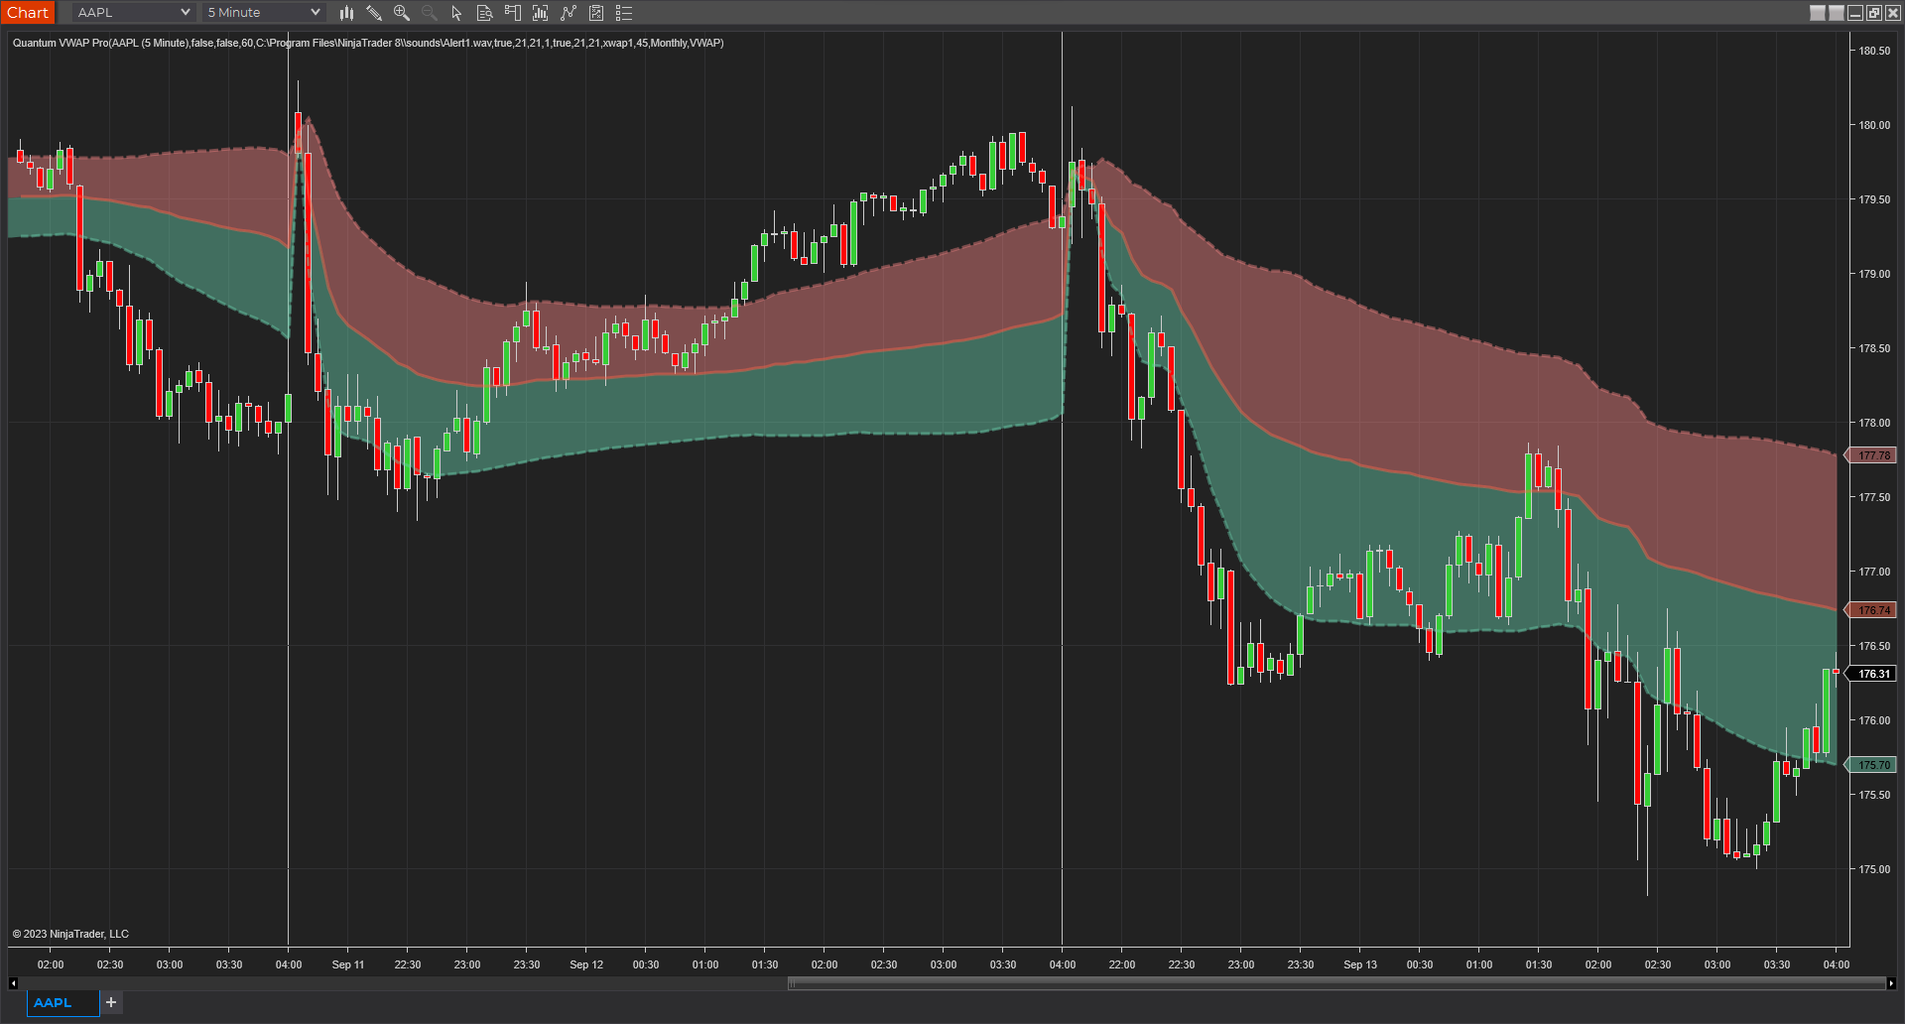
Task: Click the copyright NinjaTrader text
Action: point(70,934)
